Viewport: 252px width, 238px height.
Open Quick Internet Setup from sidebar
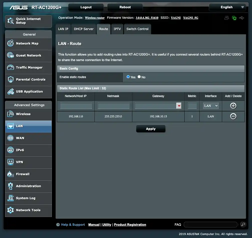28,21
